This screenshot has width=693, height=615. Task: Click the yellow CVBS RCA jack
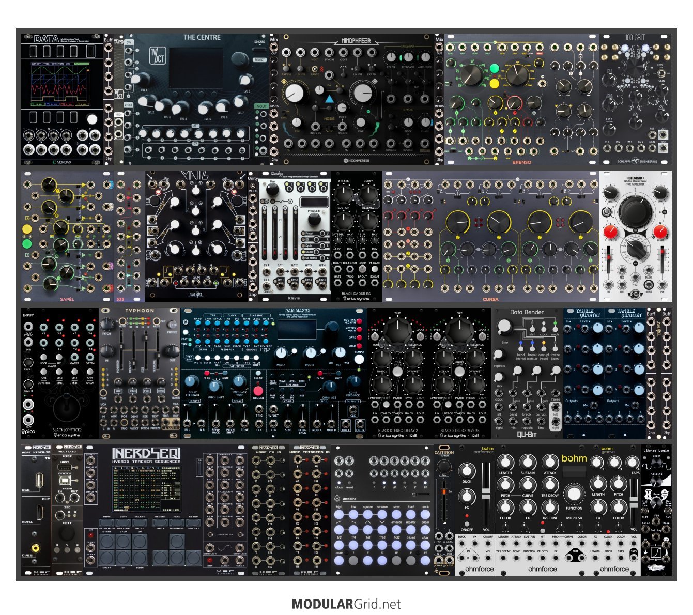(x=36, y=548)
